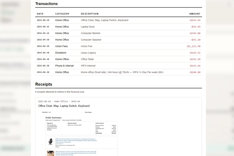Click the amount -$419.94 in the table
Viewport: 234px width, 156px height.
195,20
